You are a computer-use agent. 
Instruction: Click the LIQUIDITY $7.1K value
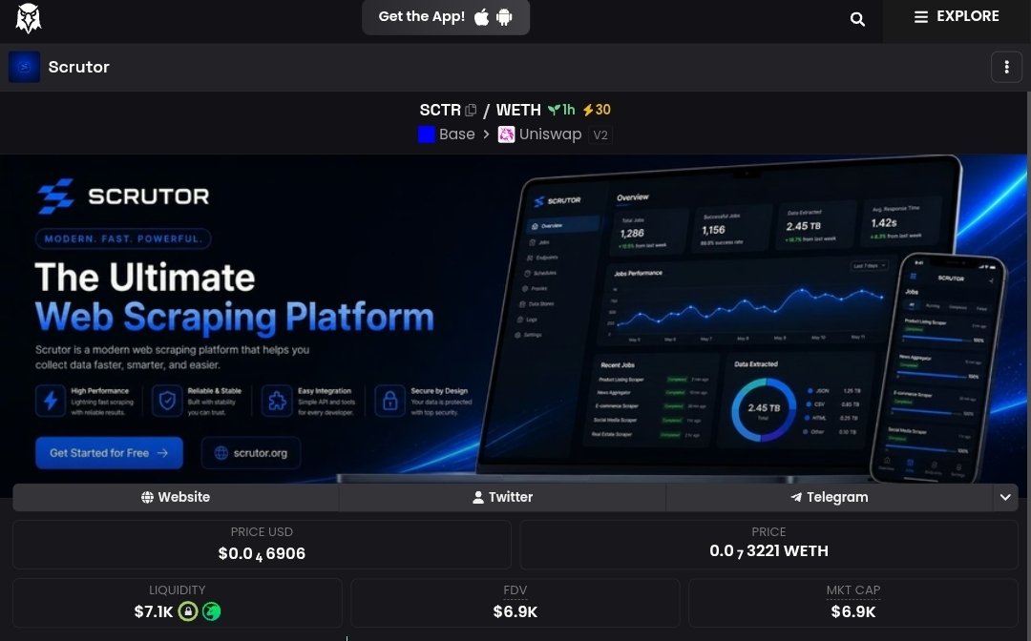click(153, 612)
